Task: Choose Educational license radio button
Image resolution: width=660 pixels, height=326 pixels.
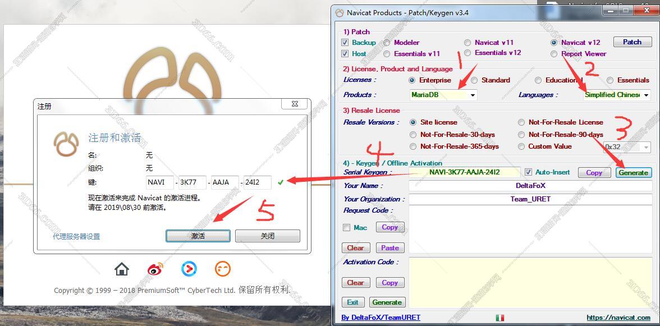Action: coord(538,80)
